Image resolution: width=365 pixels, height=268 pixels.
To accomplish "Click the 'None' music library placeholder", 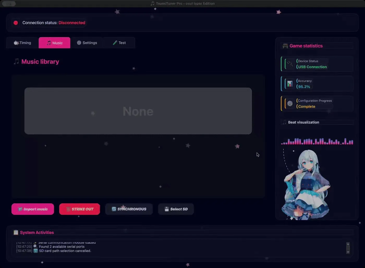I will pos(138,111).
